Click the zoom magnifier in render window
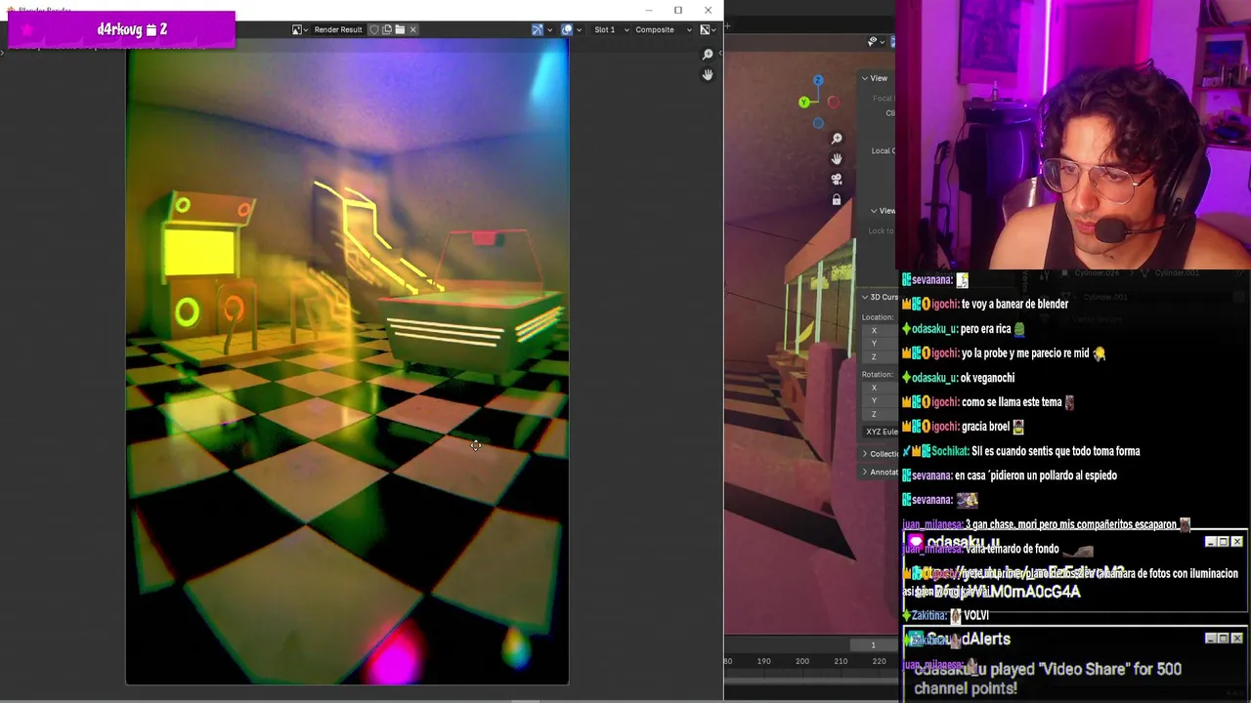1251x703 pixels. (708, 55)
